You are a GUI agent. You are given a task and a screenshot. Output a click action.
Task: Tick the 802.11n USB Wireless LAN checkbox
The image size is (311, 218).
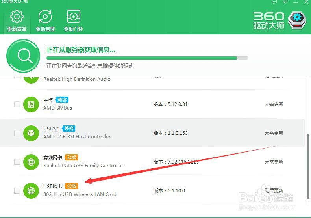[x=17, y=190]
